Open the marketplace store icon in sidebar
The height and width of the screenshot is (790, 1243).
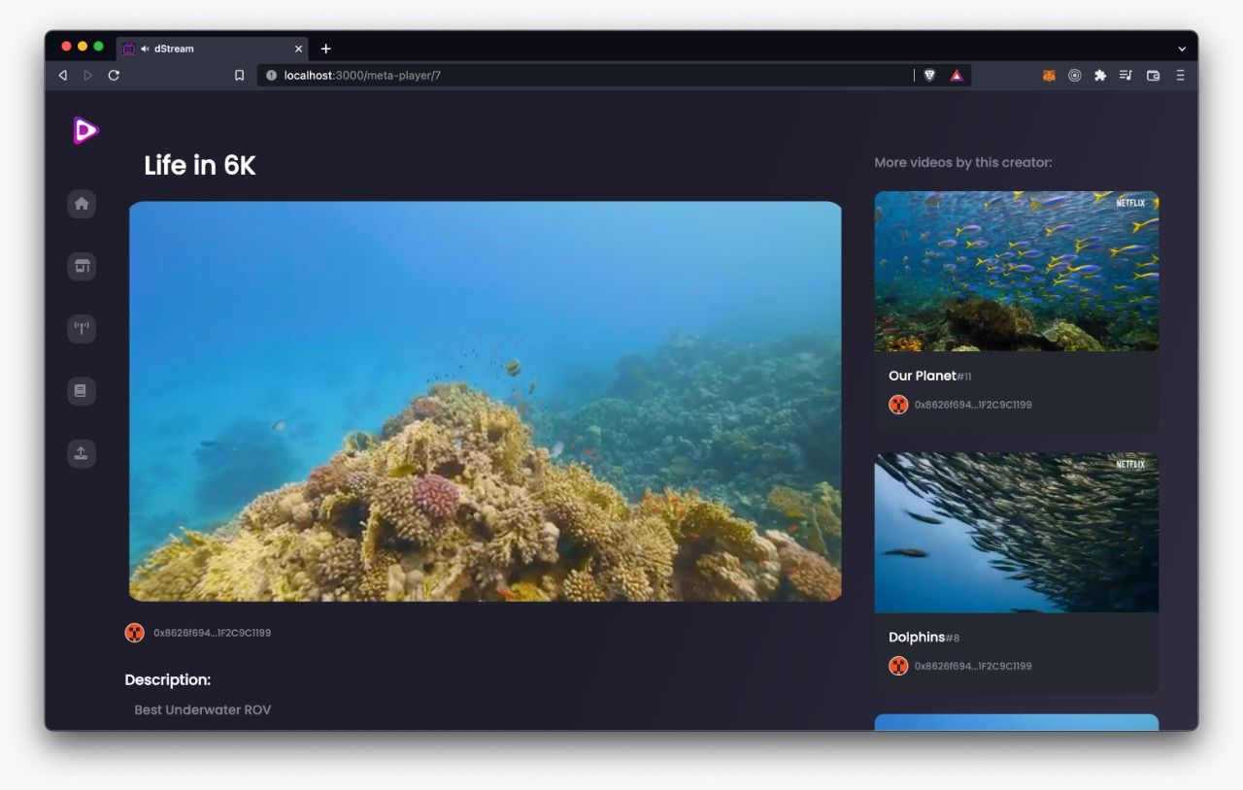click(82, 266)
